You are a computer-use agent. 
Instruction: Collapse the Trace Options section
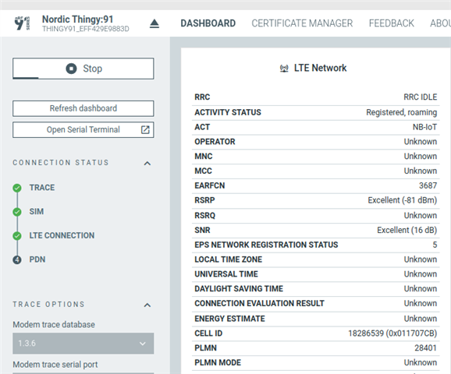click(147, 305)
